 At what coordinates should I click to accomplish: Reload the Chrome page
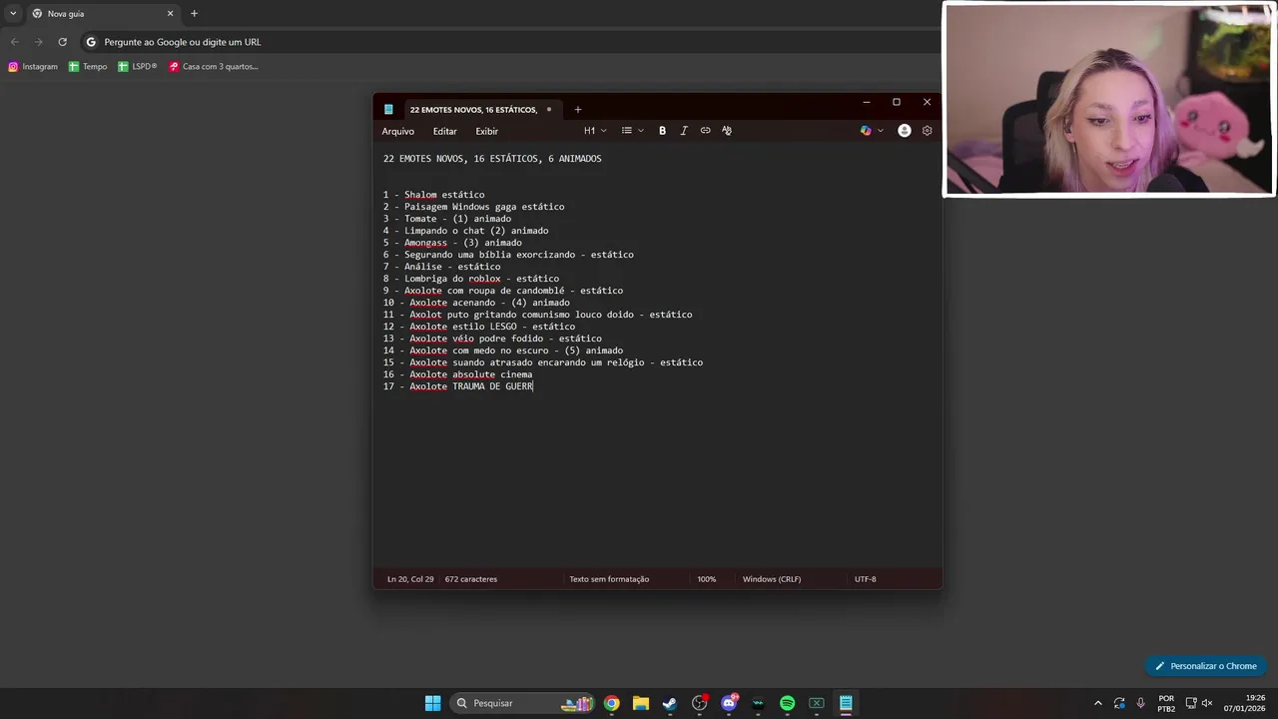tap(62, 42)
